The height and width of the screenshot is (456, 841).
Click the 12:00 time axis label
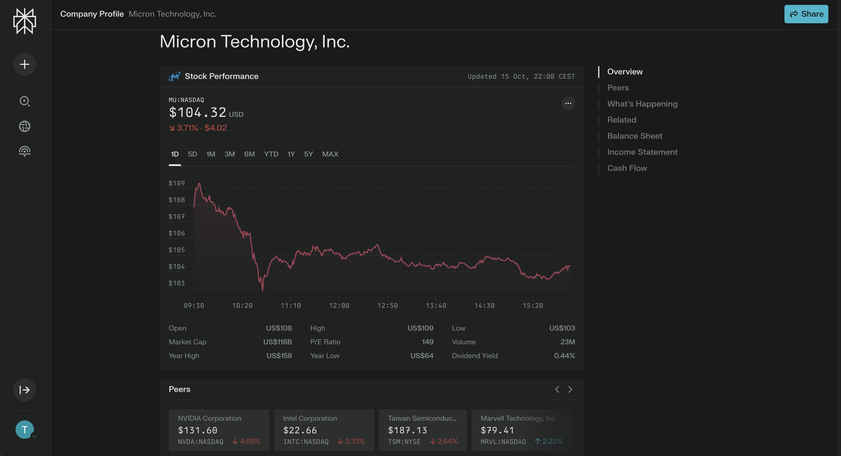tap(339, 306)
